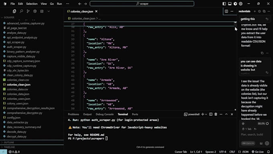Select the colonies_clean.json editor tab
273x154 pixels.
pyautogui.click(x=82, y=11)
